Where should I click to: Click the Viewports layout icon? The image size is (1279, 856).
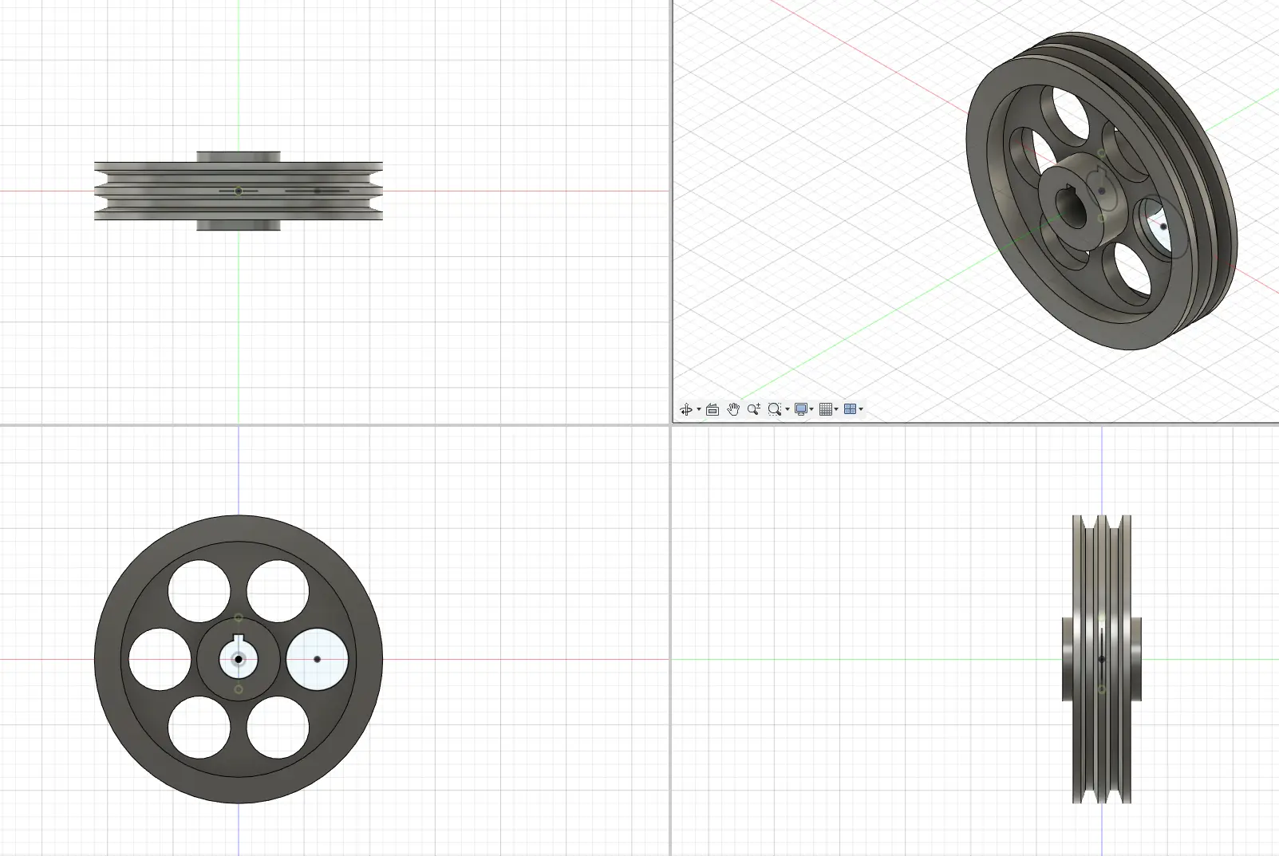click(850, 410)
